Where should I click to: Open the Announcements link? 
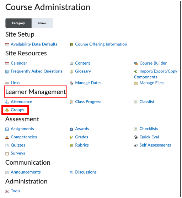[x=26, y=172]
